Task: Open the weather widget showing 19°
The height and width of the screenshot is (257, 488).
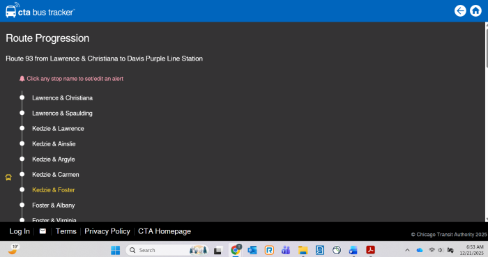Action: 13,249
